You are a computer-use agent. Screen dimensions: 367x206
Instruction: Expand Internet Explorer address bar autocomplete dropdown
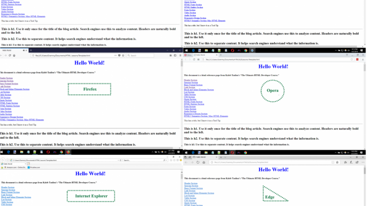[x=118, y=161]
